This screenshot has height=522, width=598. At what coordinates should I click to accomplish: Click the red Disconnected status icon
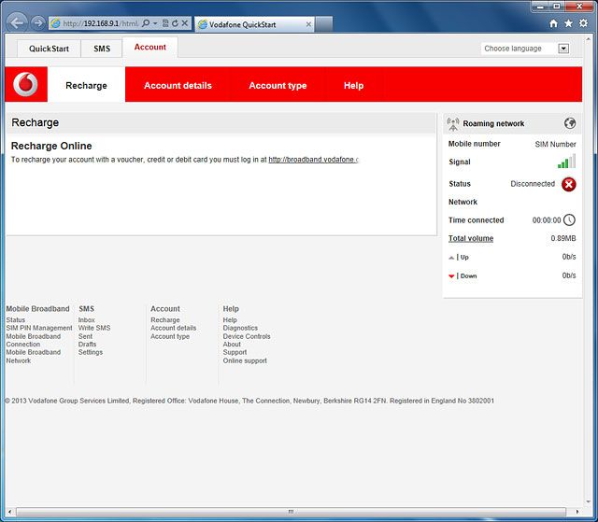[569, 184]
